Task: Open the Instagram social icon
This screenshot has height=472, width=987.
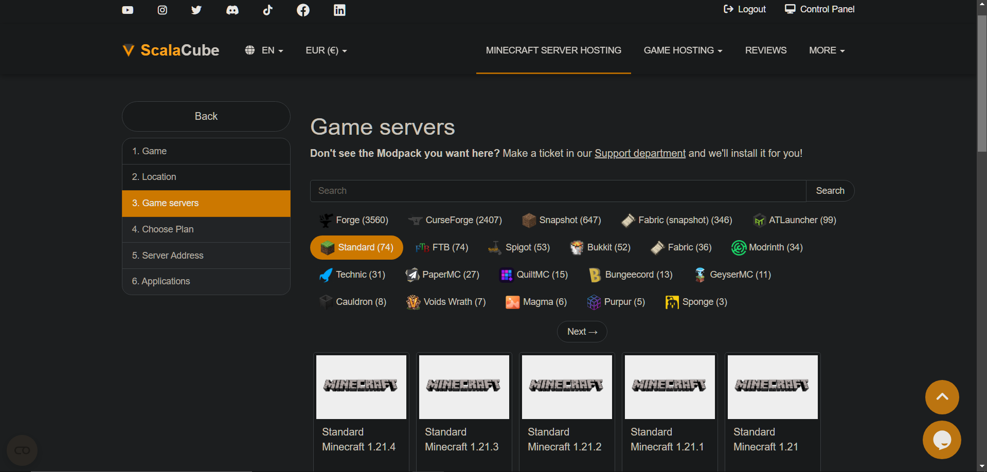Action: coord(162,10)
